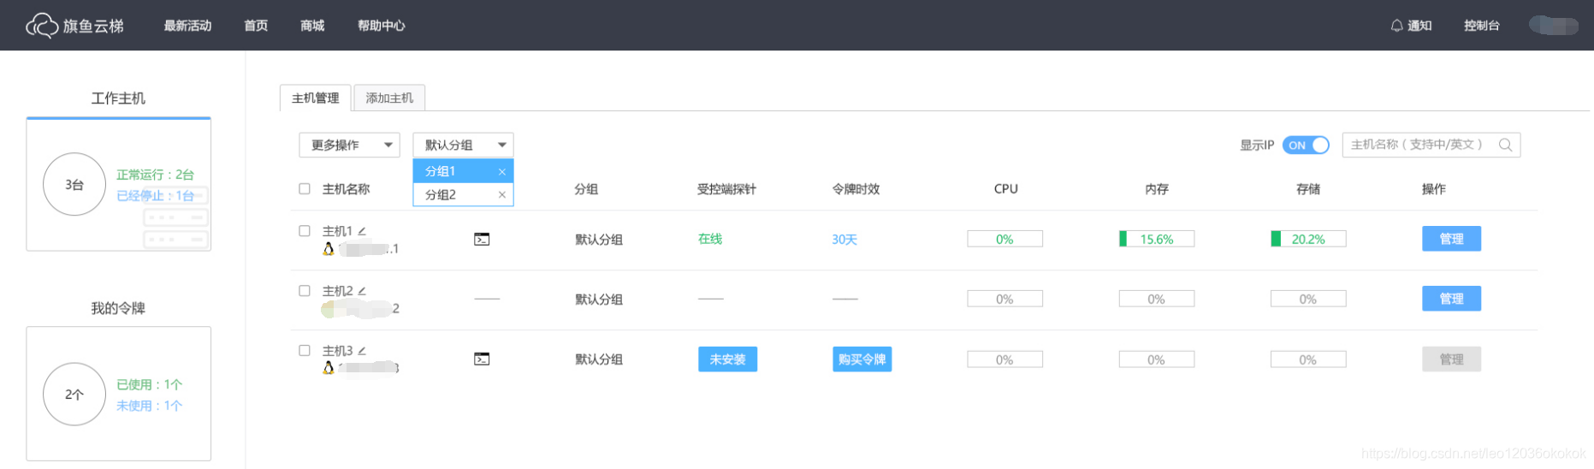Click 默认分组 cell in 主机2 row
This screenshot has width=1594, height=469.
coord(599,300)
